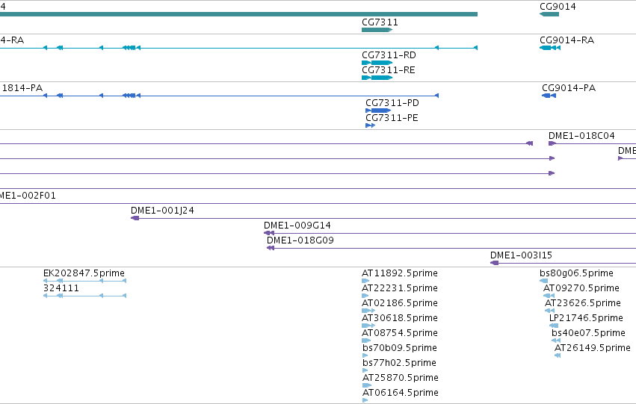
Task: Click the bs40e07.5prime label
Action: [588, 333]
